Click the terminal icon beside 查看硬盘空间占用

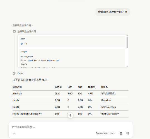14,31
